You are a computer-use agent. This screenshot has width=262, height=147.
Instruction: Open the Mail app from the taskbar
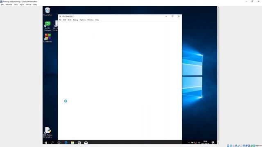coord(86,143)
